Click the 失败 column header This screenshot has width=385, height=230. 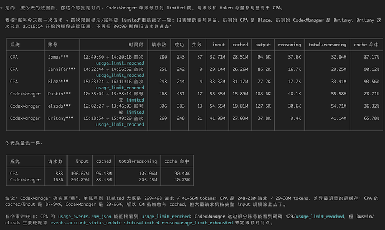197,45
